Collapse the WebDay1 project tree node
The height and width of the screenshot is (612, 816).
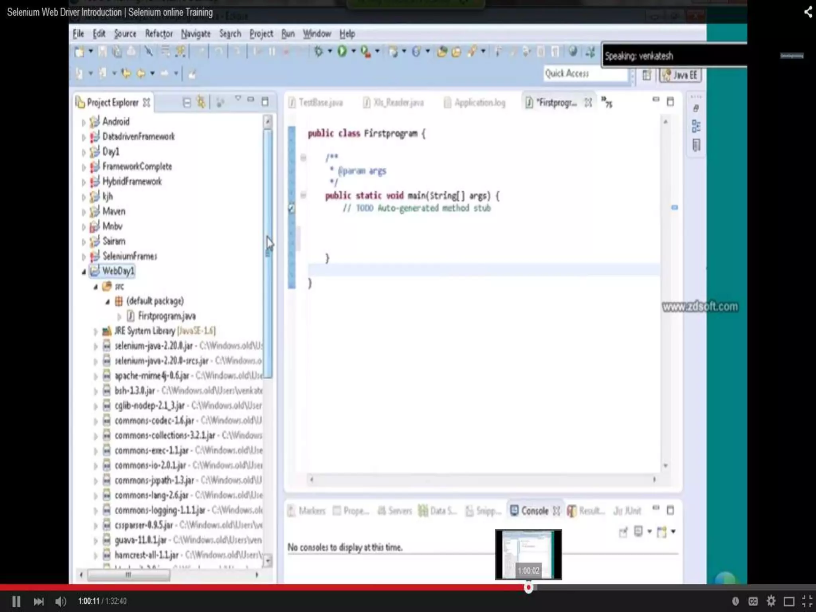click(x=84, y=272)
